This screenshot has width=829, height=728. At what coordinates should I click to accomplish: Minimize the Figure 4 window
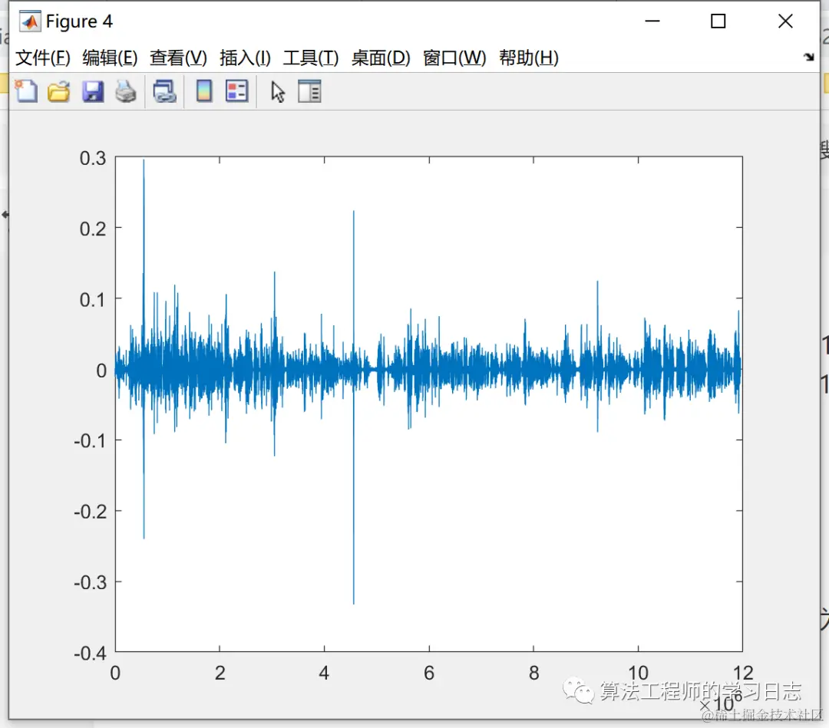click(652, 21)
